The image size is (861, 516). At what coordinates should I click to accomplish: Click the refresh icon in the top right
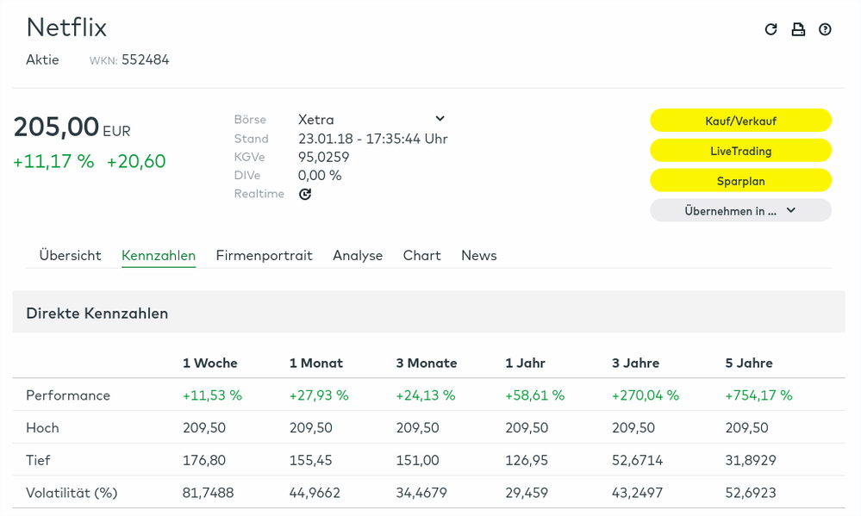(x=771, y=29)
